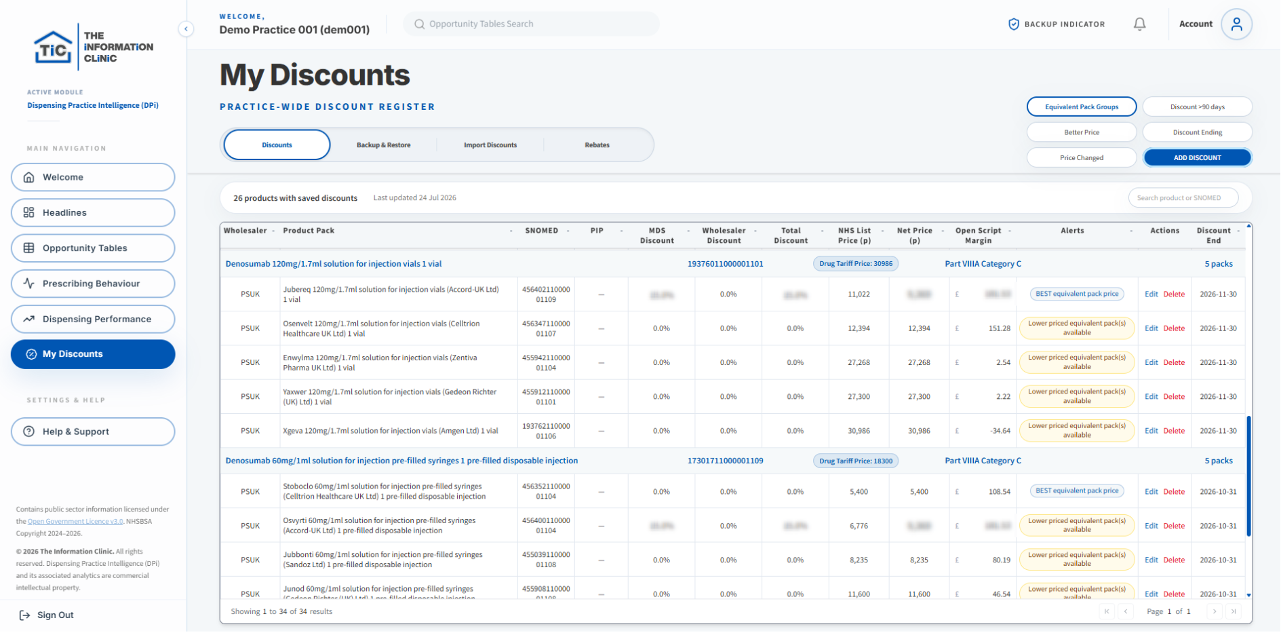Toggle the Price Changed filter

coord(1082,157)
